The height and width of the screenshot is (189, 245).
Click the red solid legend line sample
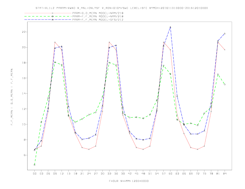[x=48, y=13]
